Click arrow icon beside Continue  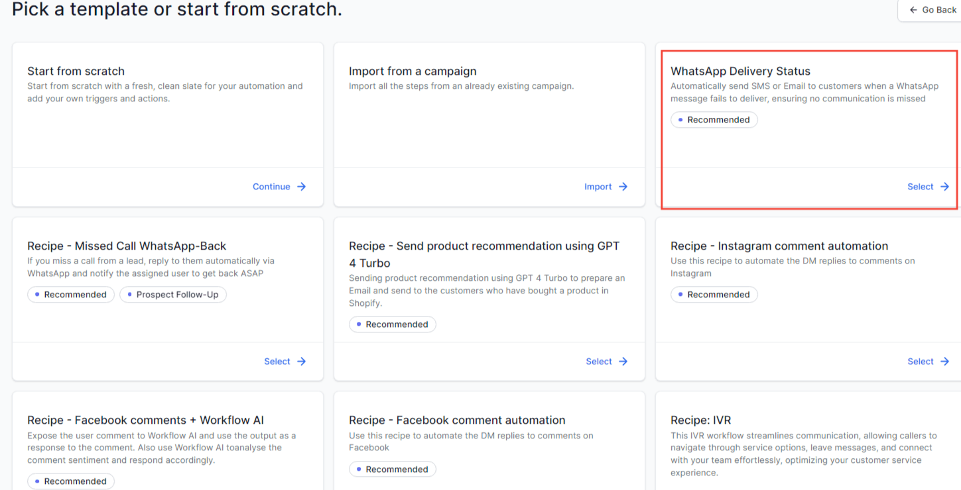click(301, 187)
